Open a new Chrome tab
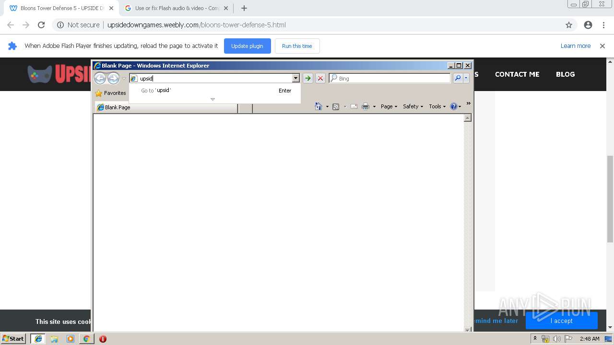Image resolution: width=614 pixels, height=345 pixels. (244, 8)
